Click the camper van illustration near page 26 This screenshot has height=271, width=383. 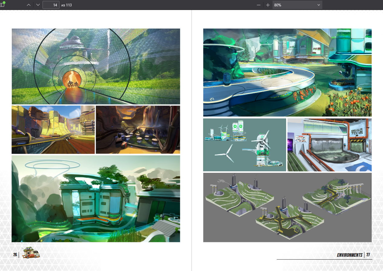pos(31,253)
